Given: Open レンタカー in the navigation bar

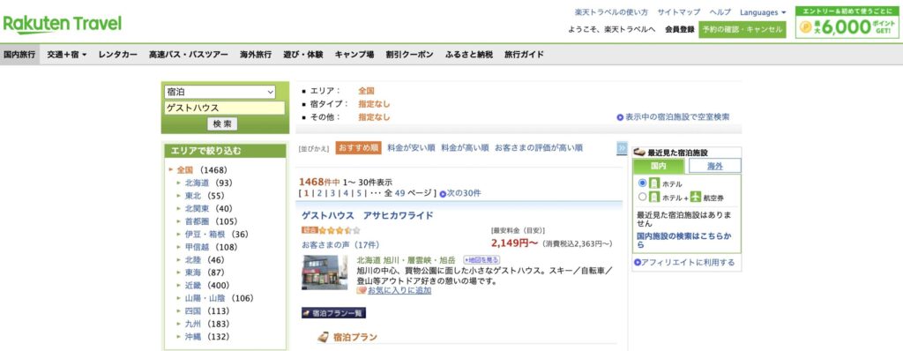Looking at the screenshot, I should (x=118, y=55).
